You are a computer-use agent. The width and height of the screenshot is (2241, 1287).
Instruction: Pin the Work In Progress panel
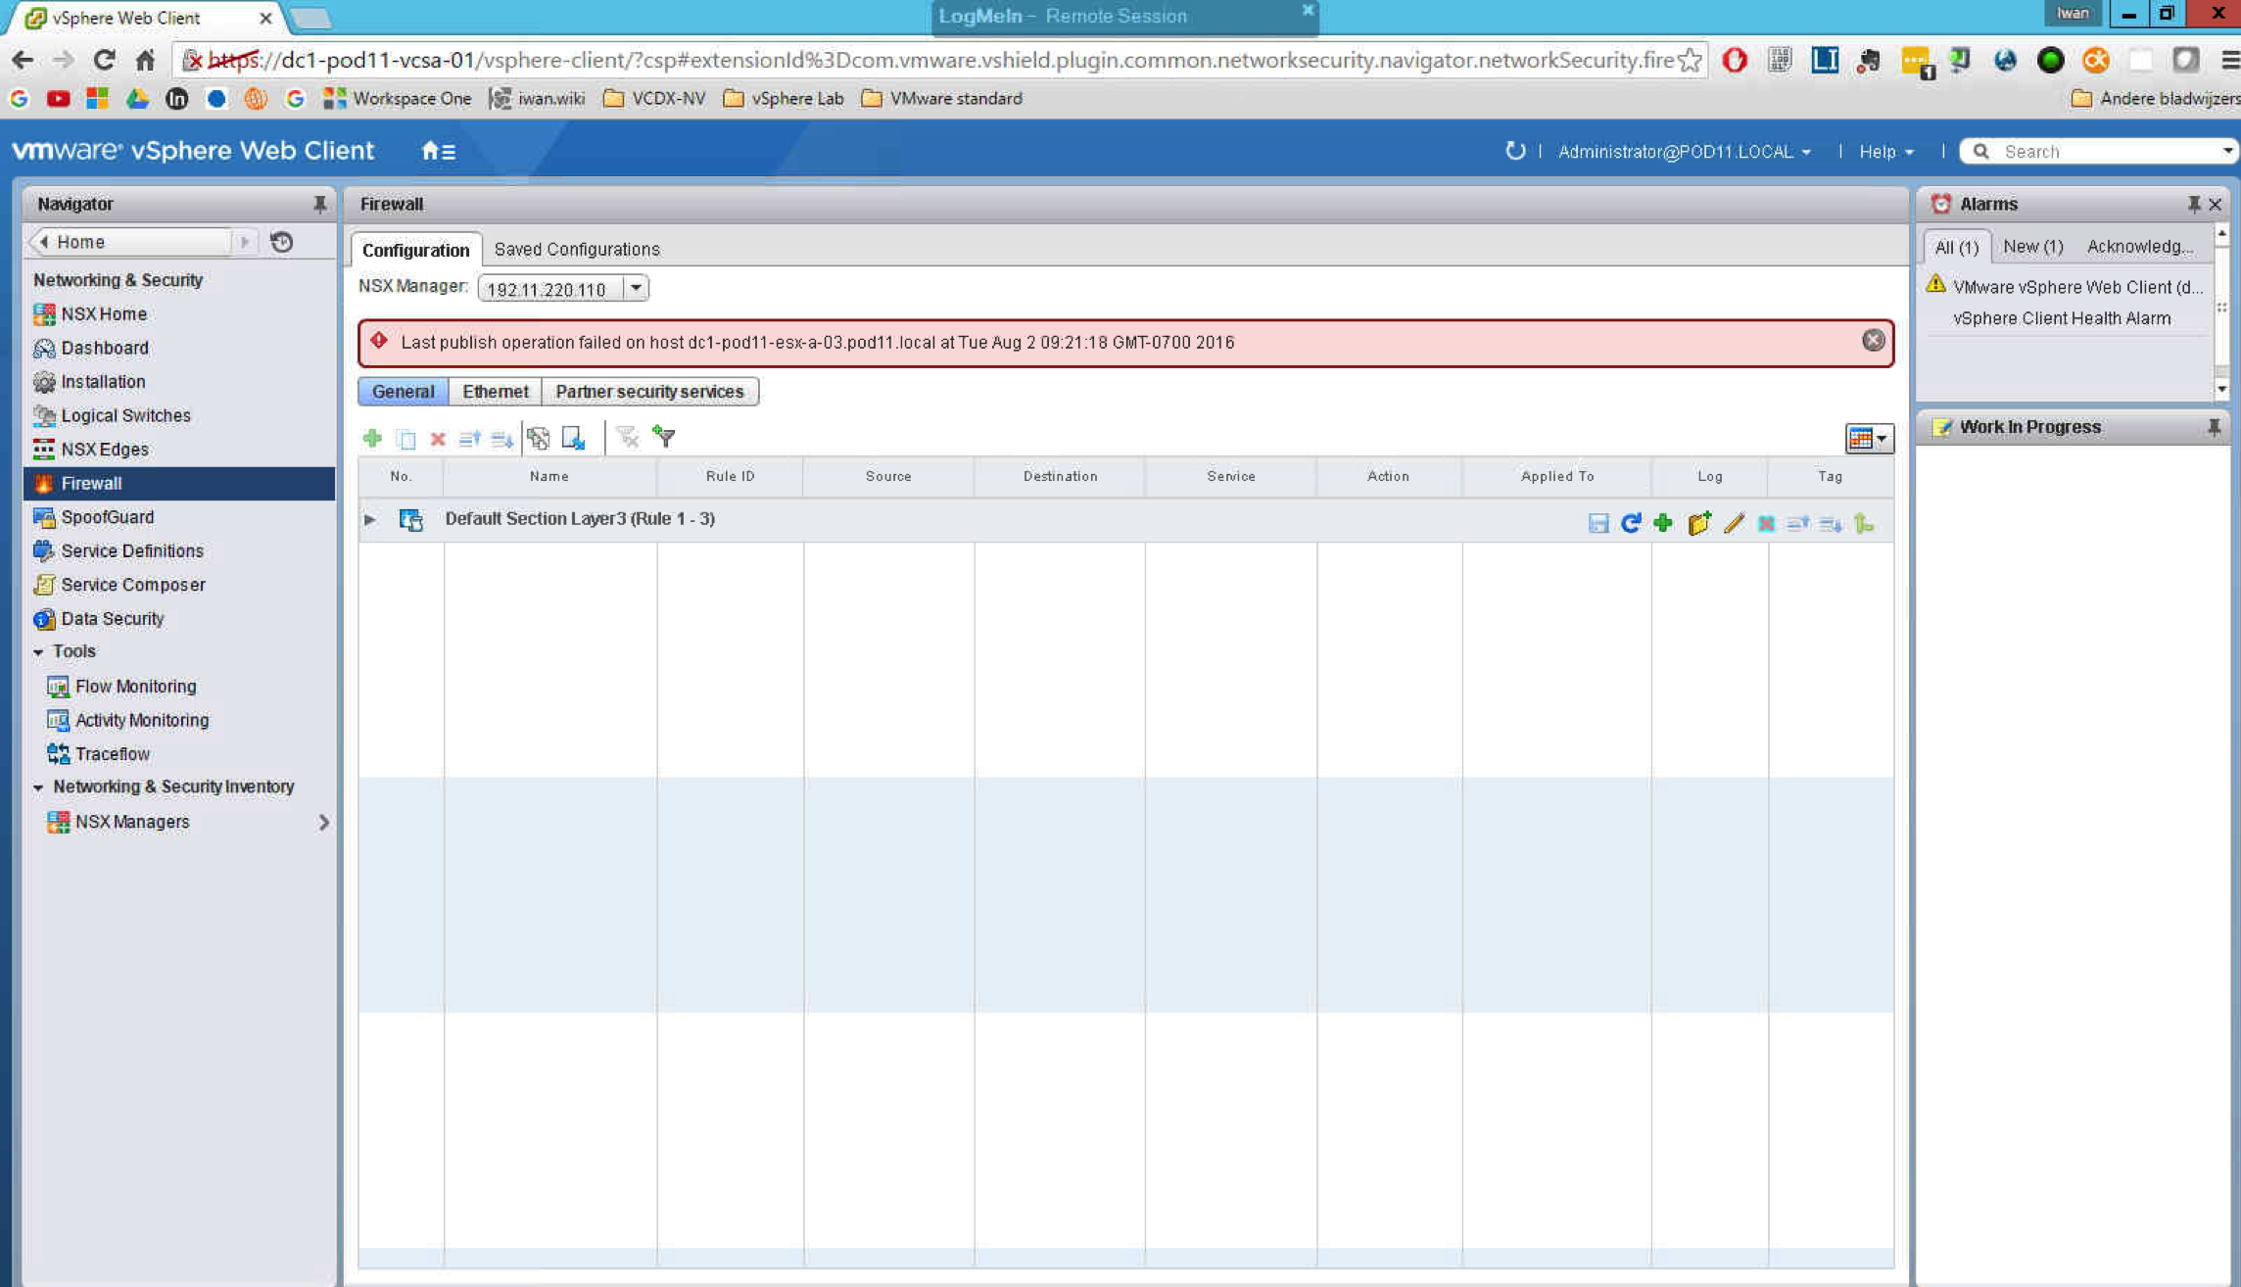pyautogui.click(x=2214, y=427)
